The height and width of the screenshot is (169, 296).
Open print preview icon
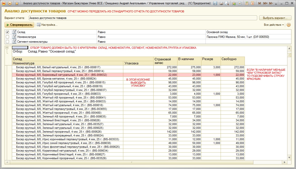coord(227,3)
